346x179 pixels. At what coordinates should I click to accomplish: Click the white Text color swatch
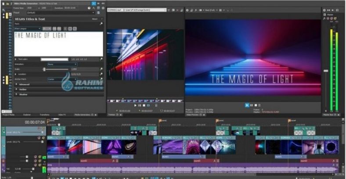pos(54,59)
